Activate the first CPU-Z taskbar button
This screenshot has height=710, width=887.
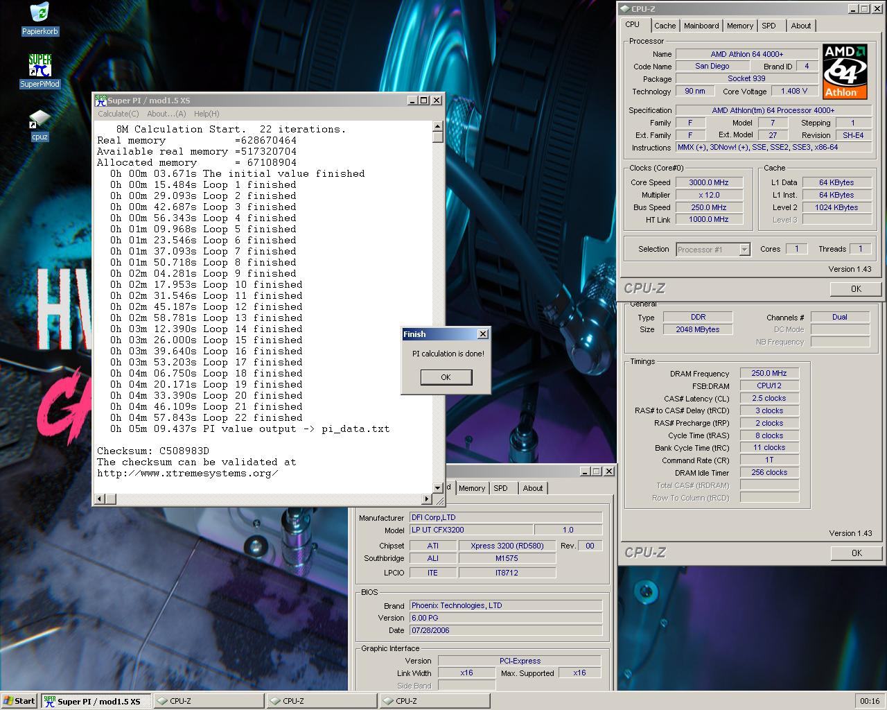209,701
